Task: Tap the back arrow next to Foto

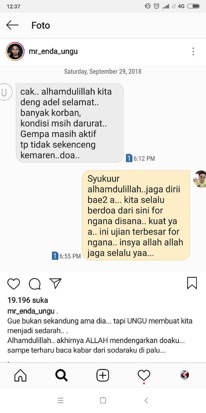Action: click(x=12, y=25)
